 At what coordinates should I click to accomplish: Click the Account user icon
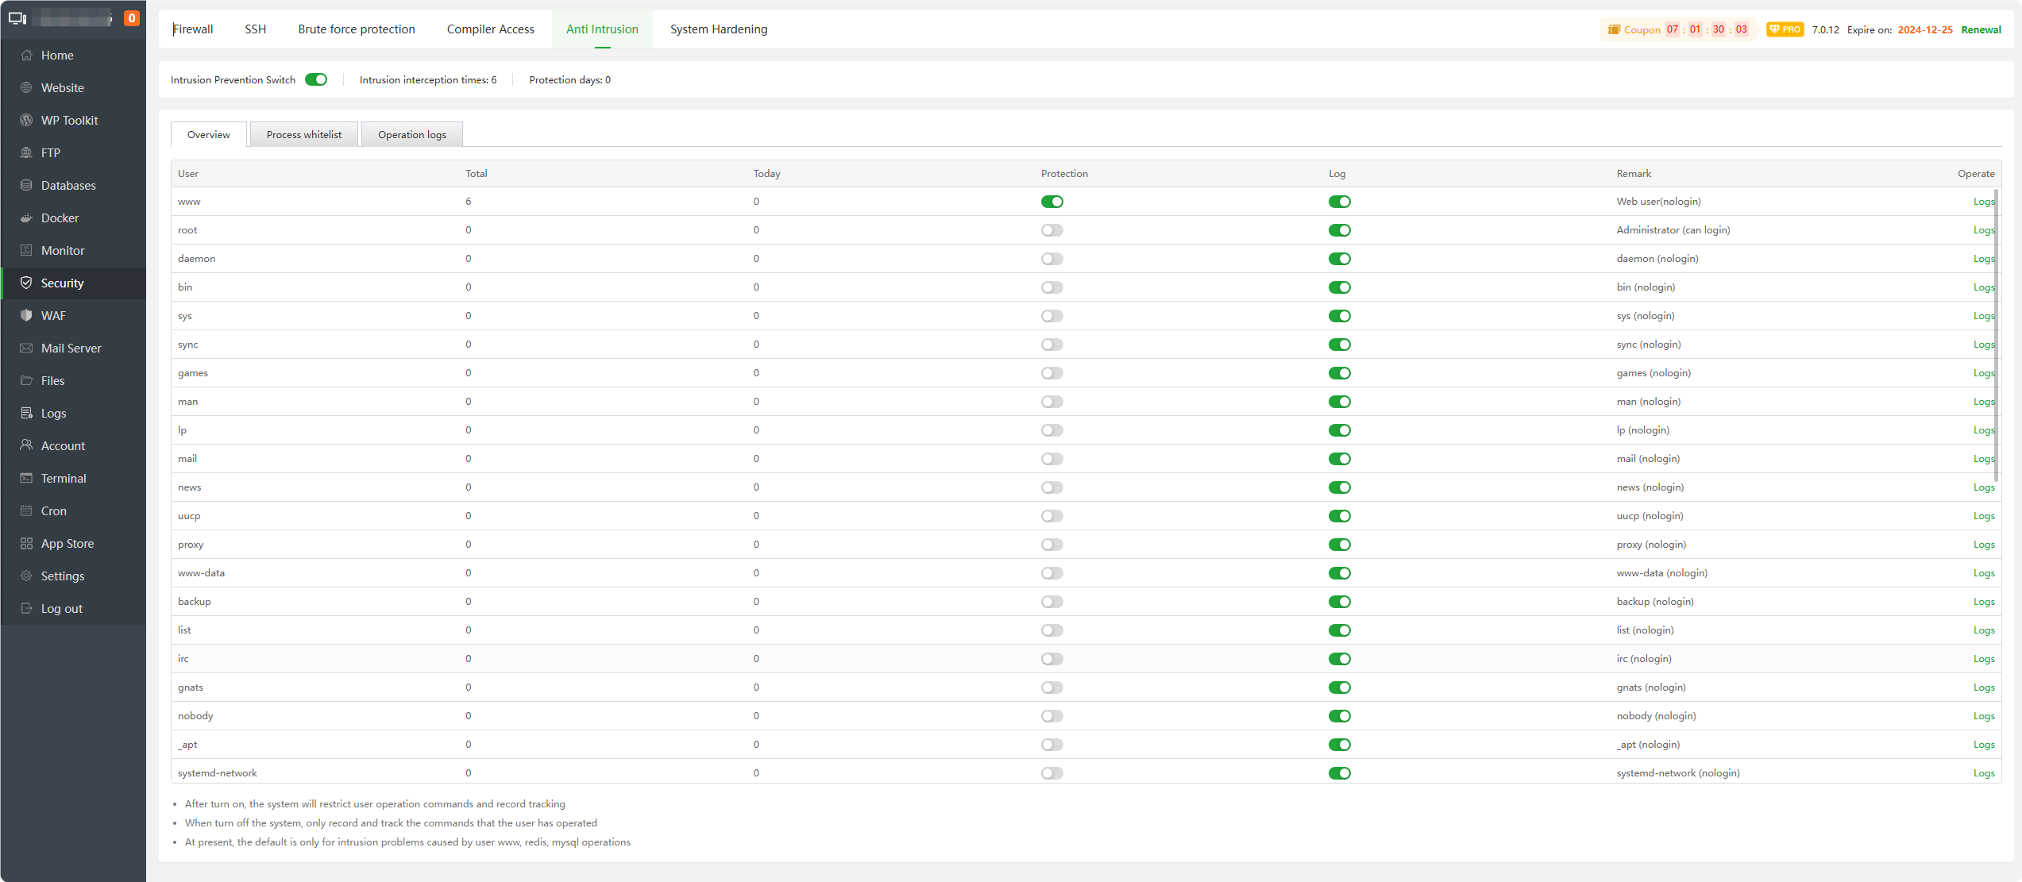click(26, 445)
